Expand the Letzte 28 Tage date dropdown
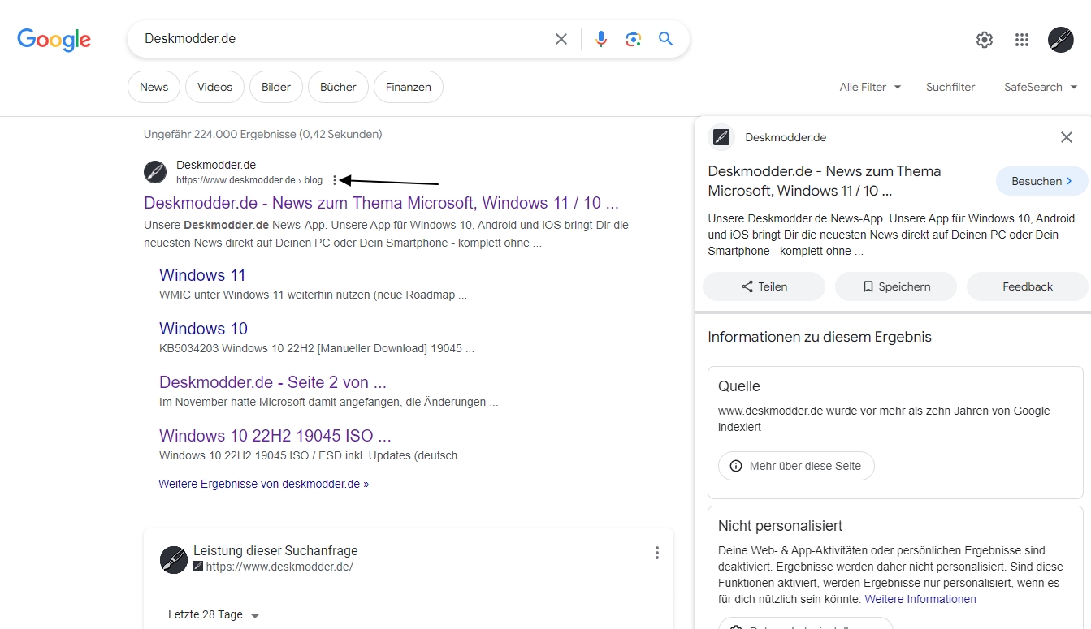This screenshot has height=629, width=1091. [214, 614]
